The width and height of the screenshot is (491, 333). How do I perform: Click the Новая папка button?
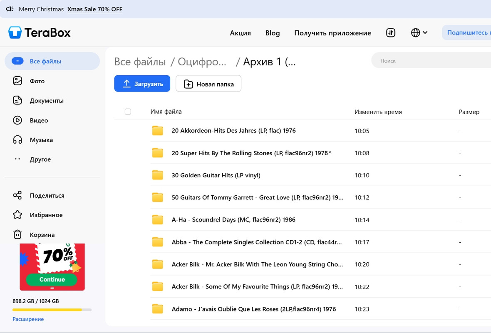208,84
